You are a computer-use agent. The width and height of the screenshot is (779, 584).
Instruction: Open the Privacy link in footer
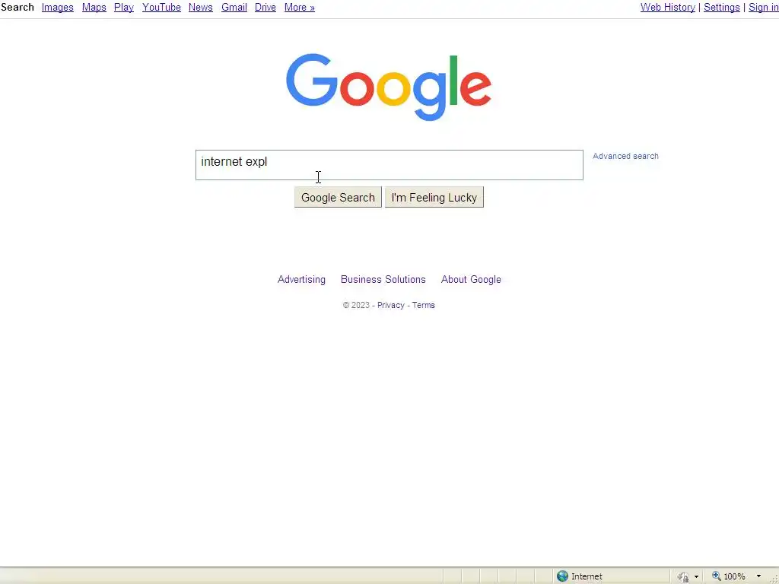click(390, 305)
